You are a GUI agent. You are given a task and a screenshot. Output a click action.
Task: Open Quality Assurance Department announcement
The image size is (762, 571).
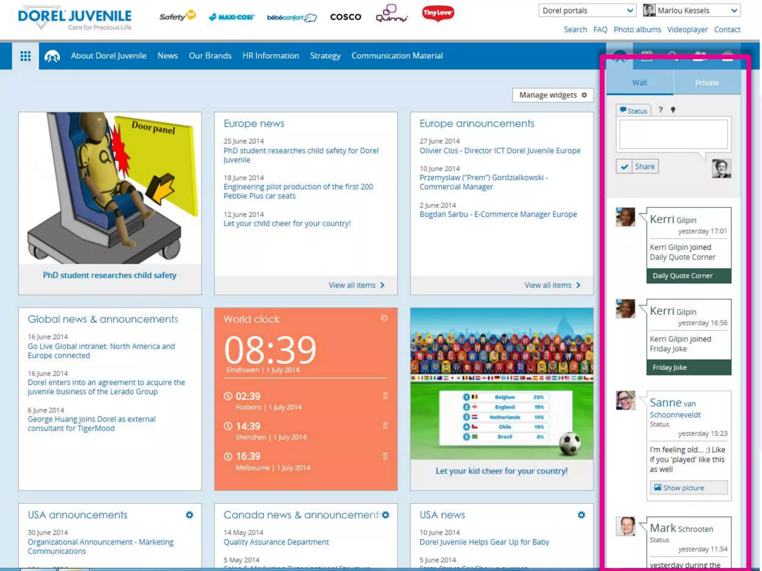pos(276,542)
